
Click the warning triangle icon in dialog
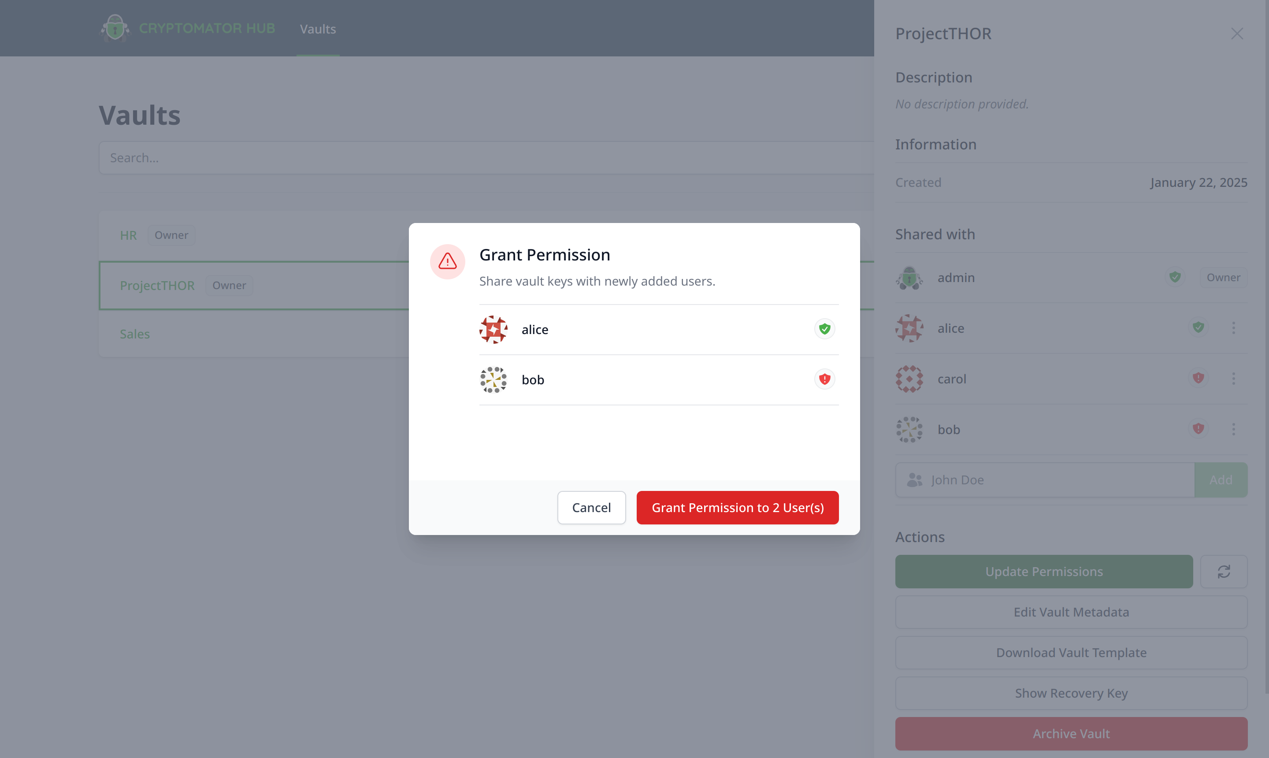(x=447, y=261)
